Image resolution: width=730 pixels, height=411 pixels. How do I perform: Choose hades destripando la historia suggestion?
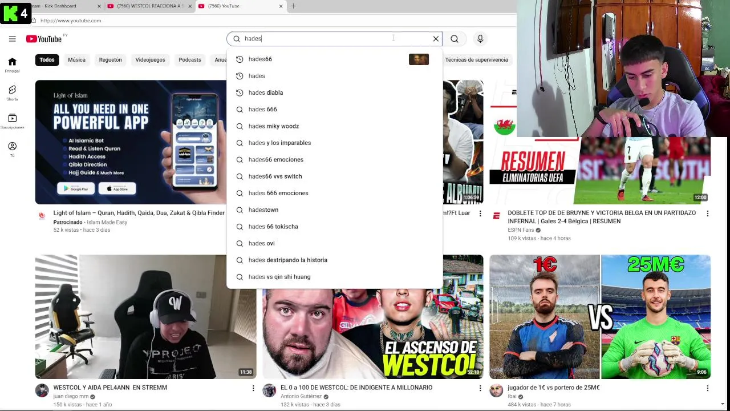(334, 260)
